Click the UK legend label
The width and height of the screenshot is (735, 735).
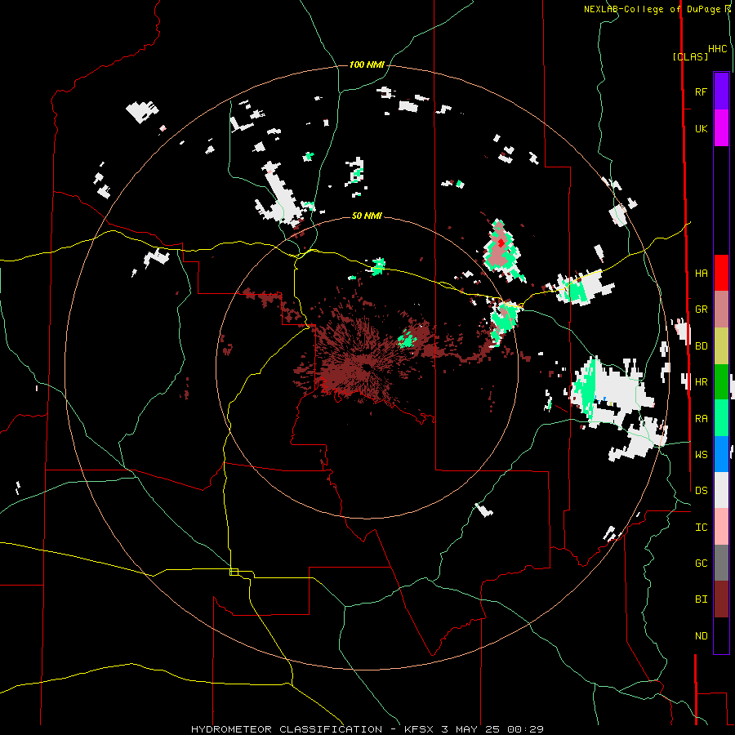[x=701, y=129]
